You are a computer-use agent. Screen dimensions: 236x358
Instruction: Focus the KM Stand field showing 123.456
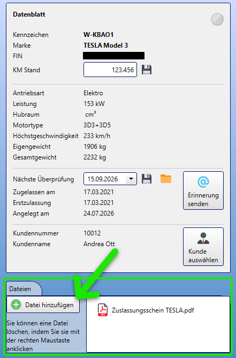point(110,70)
